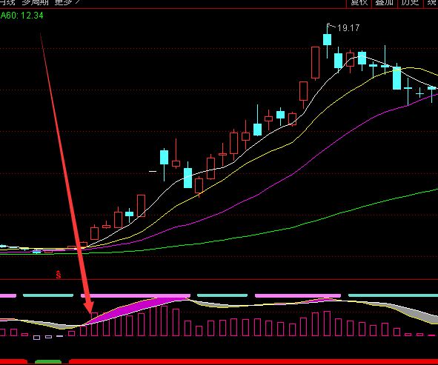Click the A60: 12.34 moving average readout

21,16
